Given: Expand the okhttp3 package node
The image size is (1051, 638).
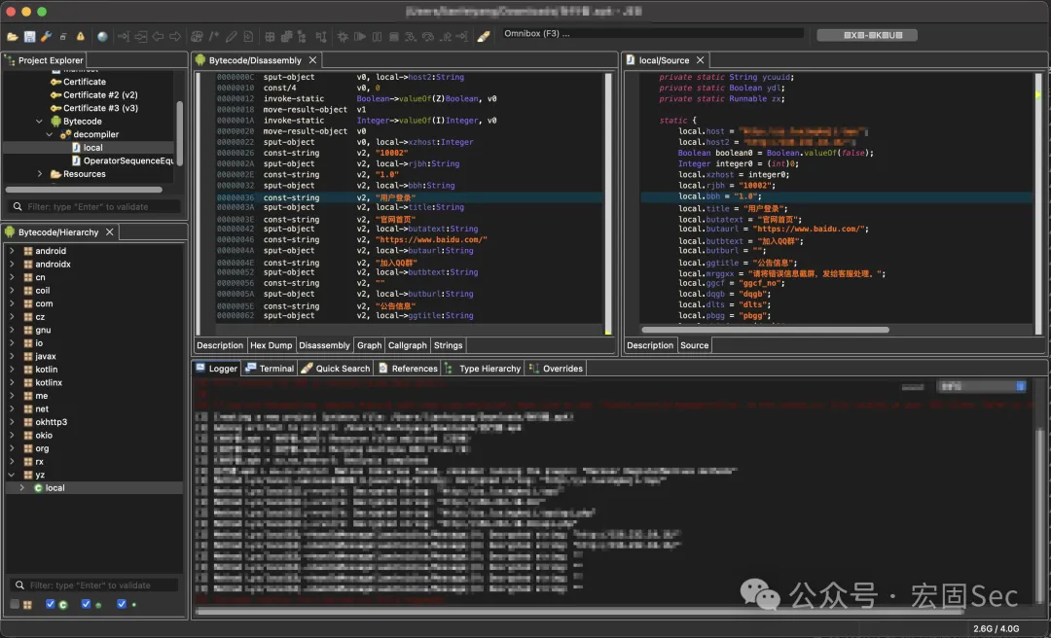Looking at the screenshot, I should 12,422.
